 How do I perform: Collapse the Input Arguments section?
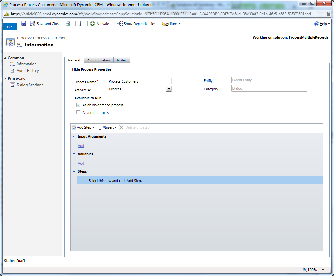pyautogui.click(x=74, y=136)
